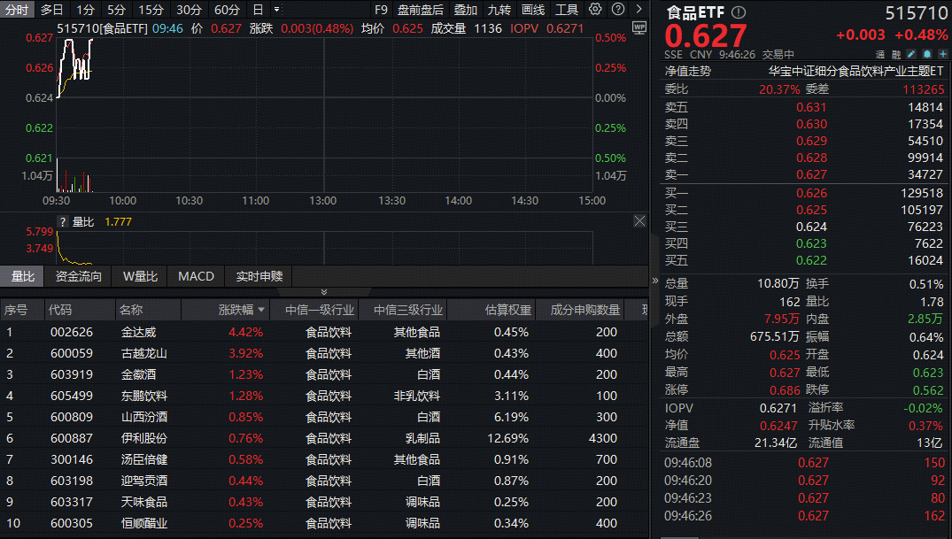This screenshot has width=952, height=539.
Task: Click the 融 margin trading marker
Action: click(x=896, y=55)
